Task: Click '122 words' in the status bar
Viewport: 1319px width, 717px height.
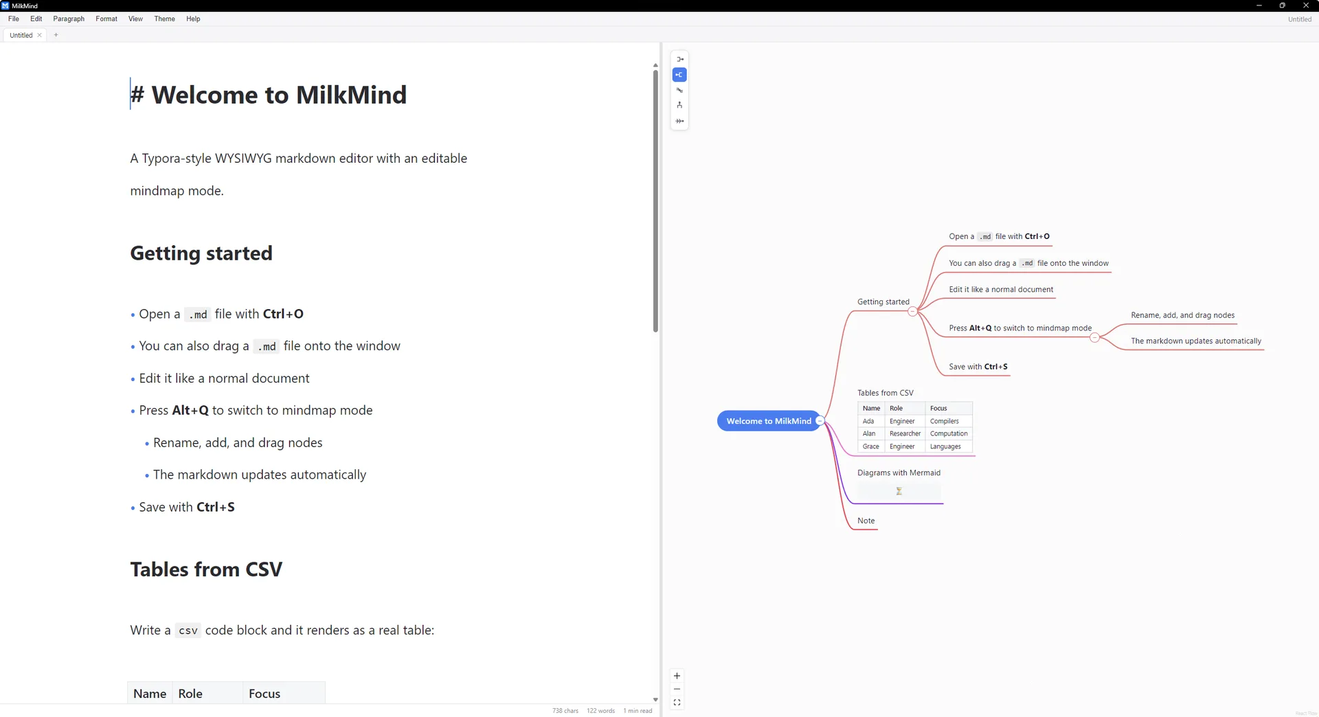Action: 600,711
